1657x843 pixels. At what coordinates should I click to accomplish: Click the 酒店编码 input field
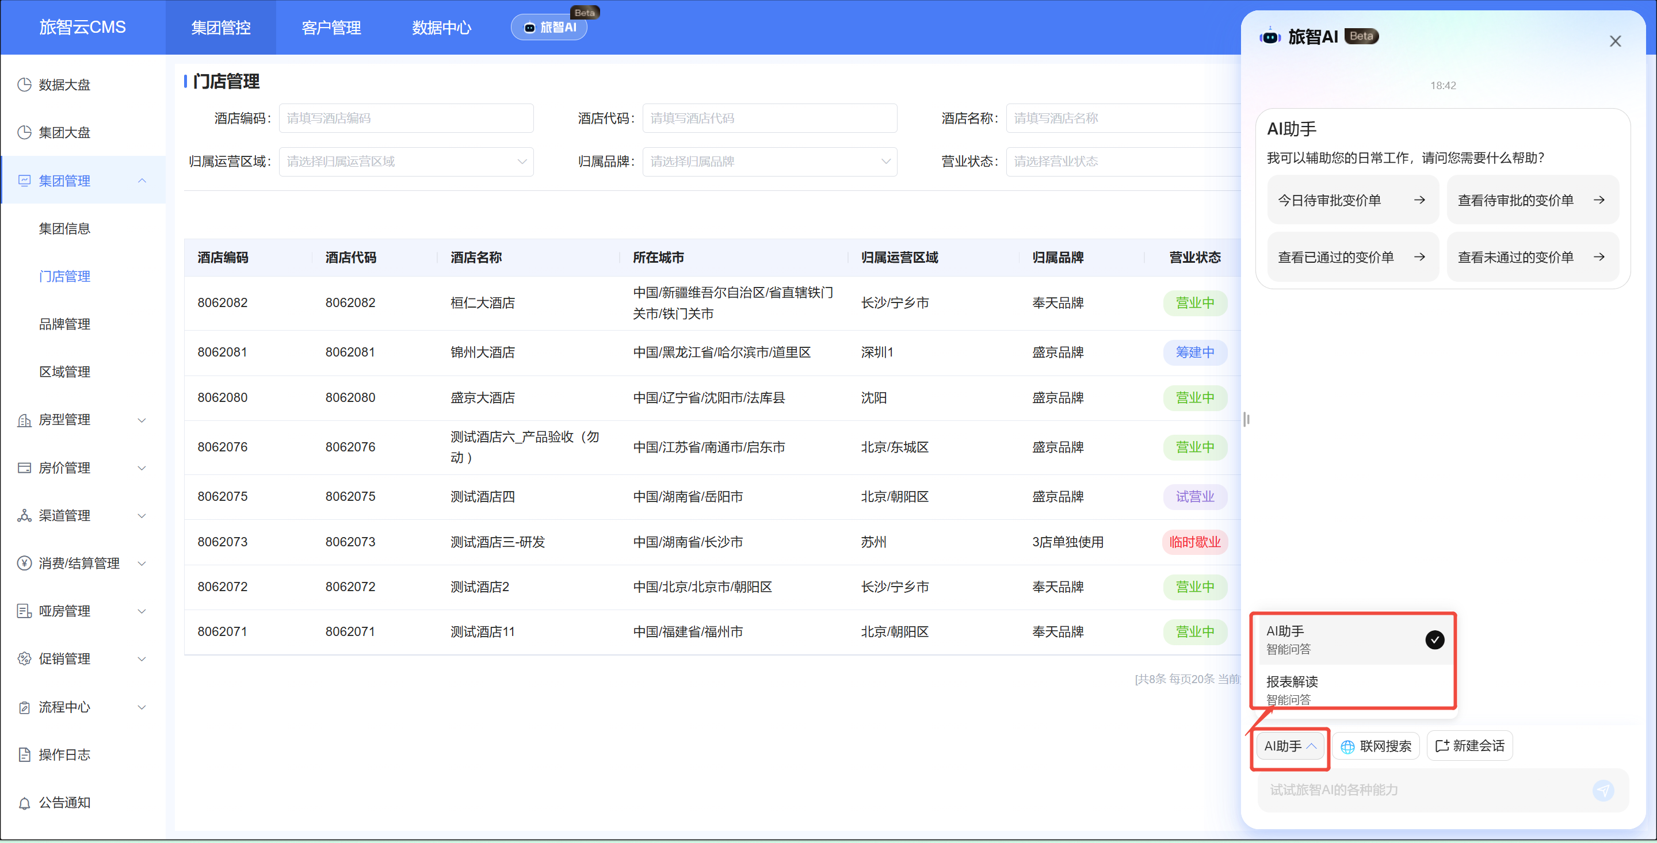[406, 118]
